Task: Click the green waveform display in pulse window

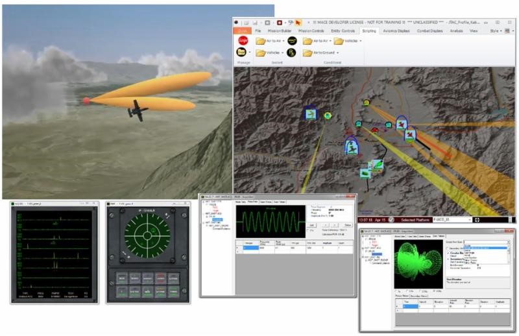Action: tap(271, 221)
